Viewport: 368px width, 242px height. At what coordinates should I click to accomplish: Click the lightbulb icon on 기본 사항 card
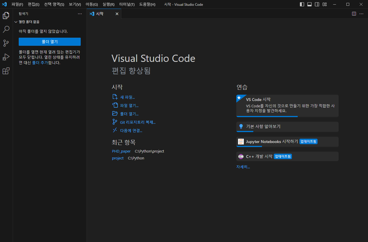click(x=241, y=126)
